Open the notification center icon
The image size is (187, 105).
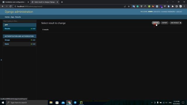pos(183,102)
